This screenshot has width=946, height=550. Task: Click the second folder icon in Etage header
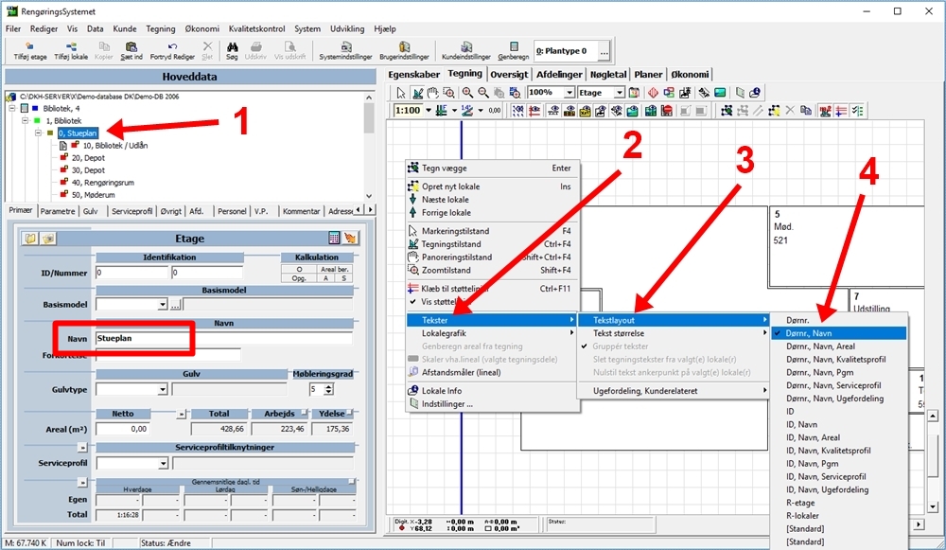point(48,239)
